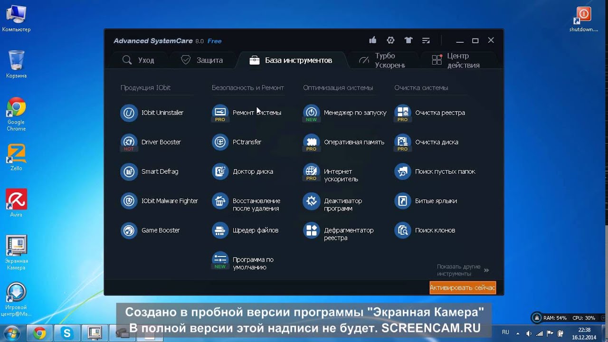
Task: Select the Корзина recycle bin icon
Action: pyautogui.click(x=16, y=65)
